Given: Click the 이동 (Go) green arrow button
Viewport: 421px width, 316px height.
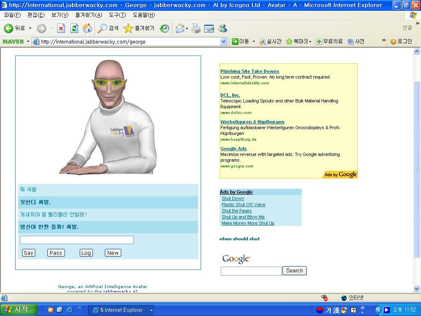Looking at the screenshot, I should (240, 42).
